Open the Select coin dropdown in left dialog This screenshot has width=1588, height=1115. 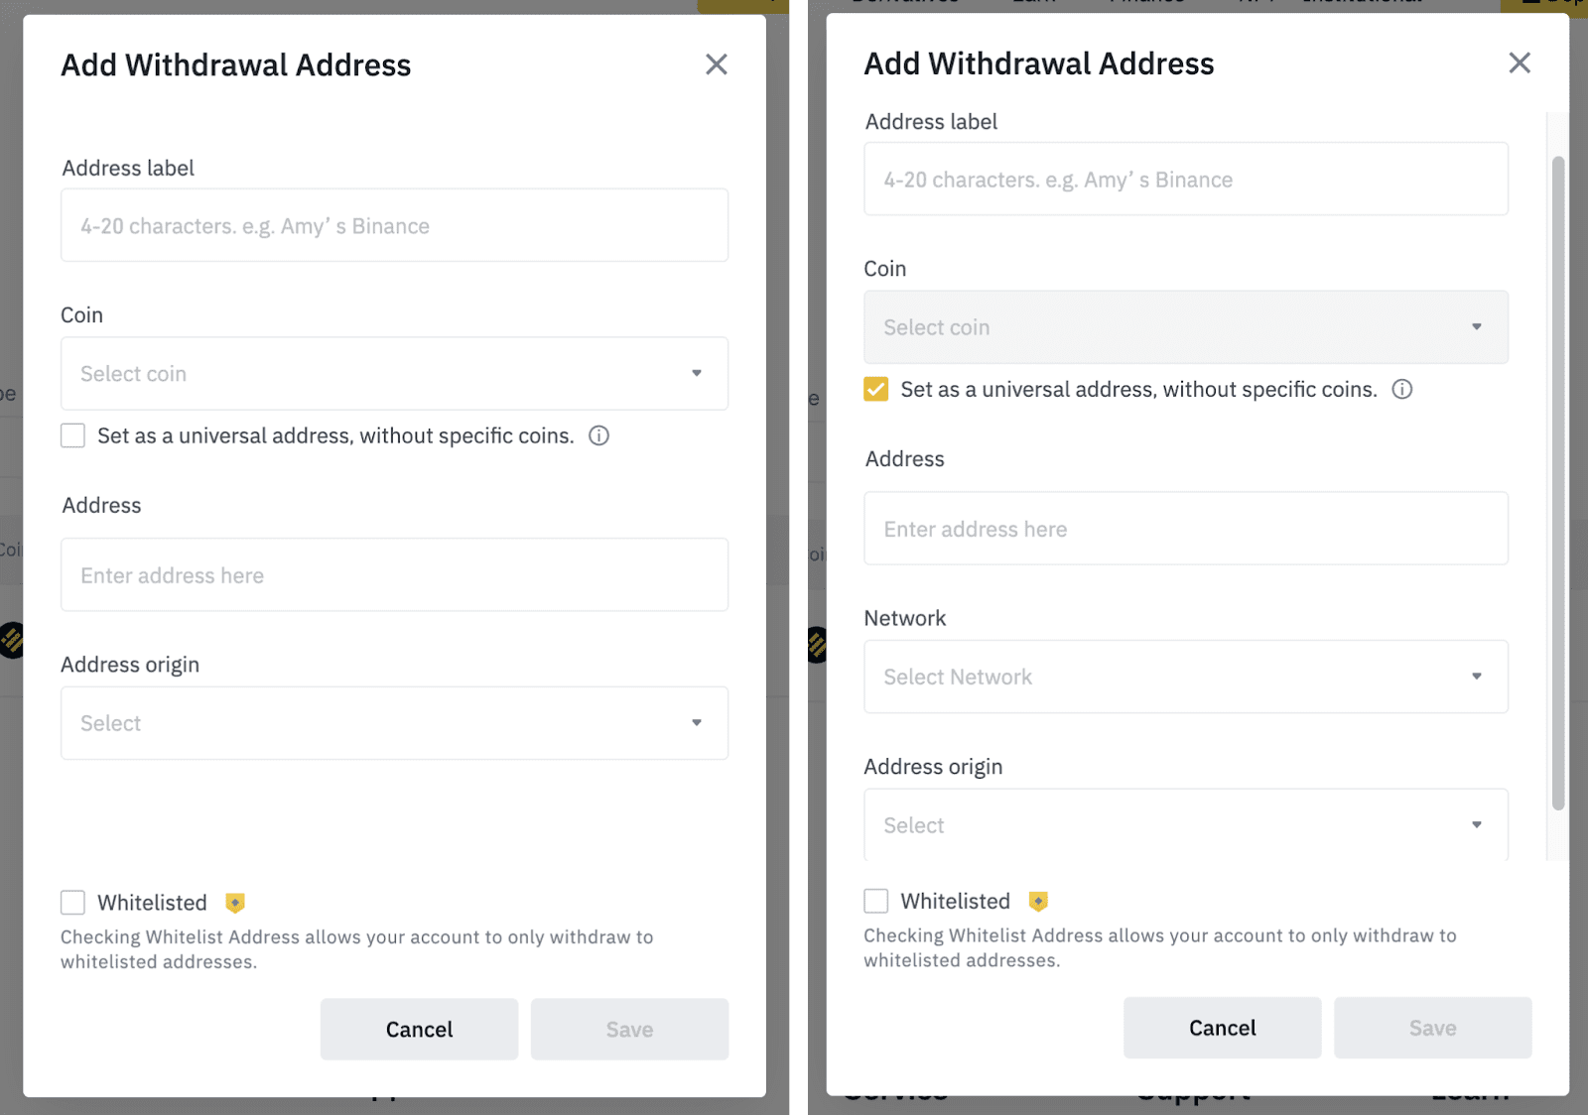point(394,374)
